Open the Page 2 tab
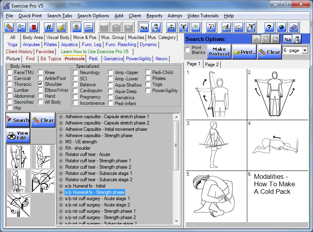The width and height of the screenshot is (313, 232). point(211,65)
